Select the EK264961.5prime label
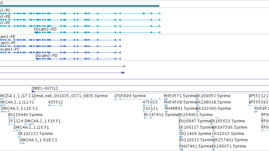269x151 pixels. (x=196, y=115)
